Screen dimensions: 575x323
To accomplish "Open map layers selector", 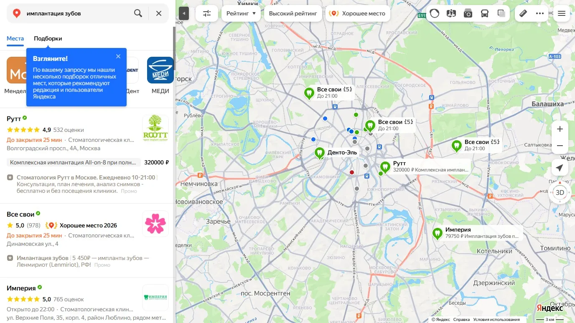I will pos(501,13).
